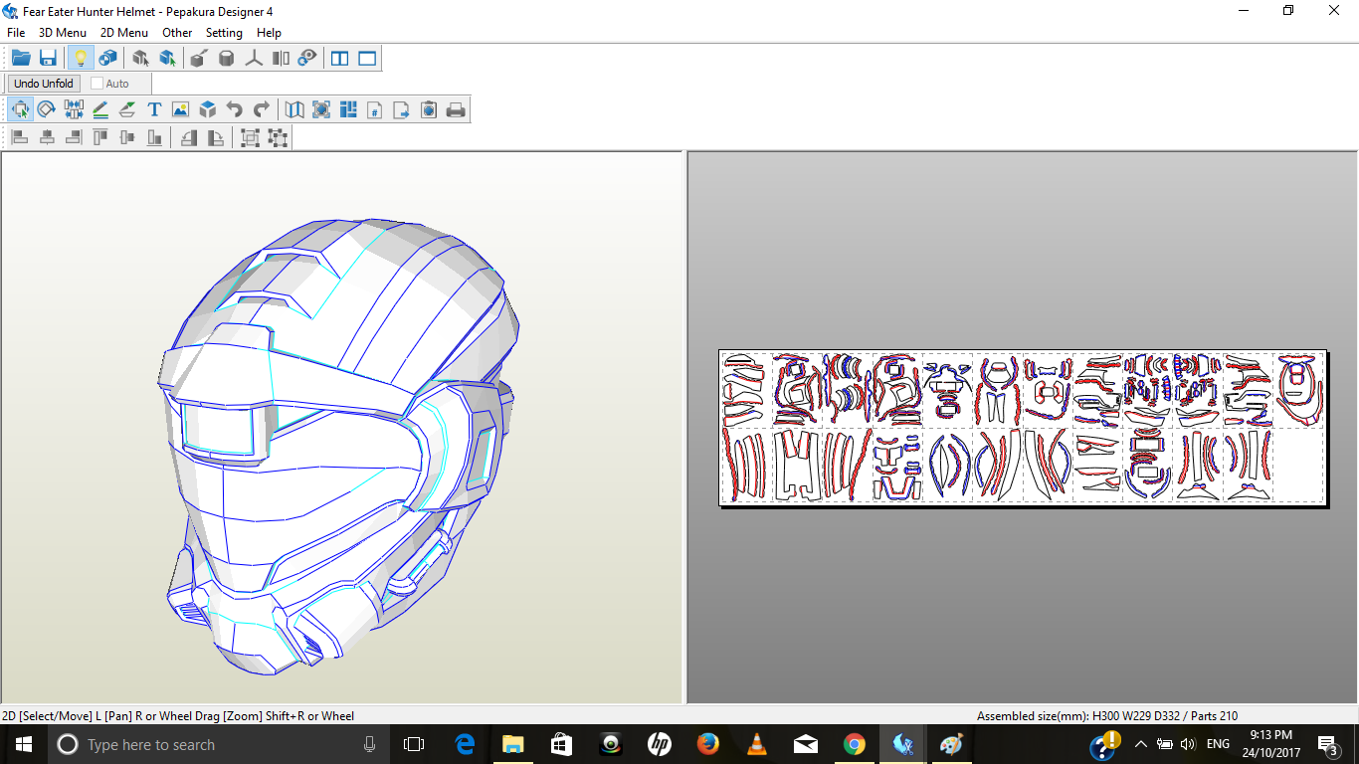1359x764 pixels.
Task: Select the Rotate part tool
Action: pos(47,109)
